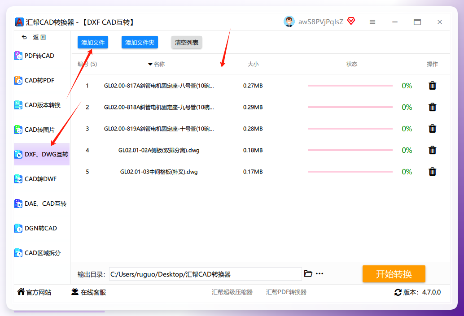The image size is (464, 316).
Task: Go back using 返回
Action: pyautogui.click(x=34, y=37)
